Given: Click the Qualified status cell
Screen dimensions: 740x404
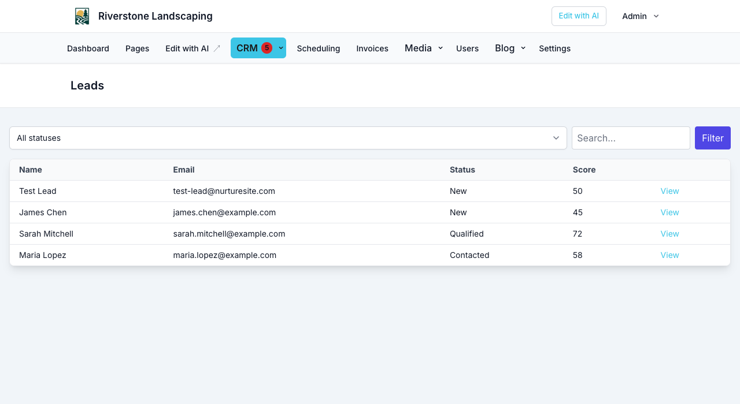Looking at the screenshot, I should pos(467,234).
